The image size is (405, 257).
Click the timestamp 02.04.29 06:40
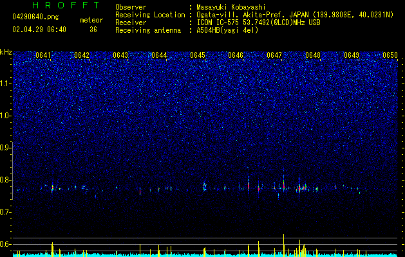click(x=39, y=30)
